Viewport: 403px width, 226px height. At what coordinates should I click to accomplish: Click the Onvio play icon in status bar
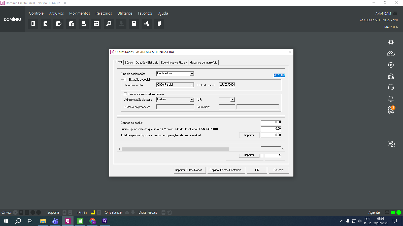click(x=15, y=212)
